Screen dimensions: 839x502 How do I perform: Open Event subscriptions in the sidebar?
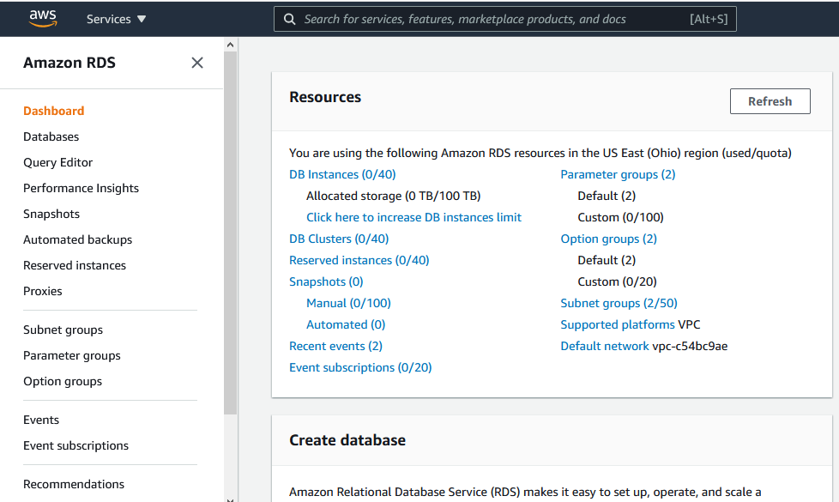tap(76, 445)
